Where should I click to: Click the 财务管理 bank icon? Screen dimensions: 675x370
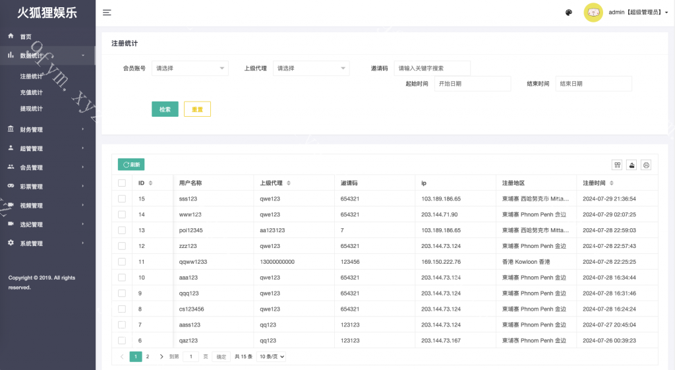(x=11, y=129)
